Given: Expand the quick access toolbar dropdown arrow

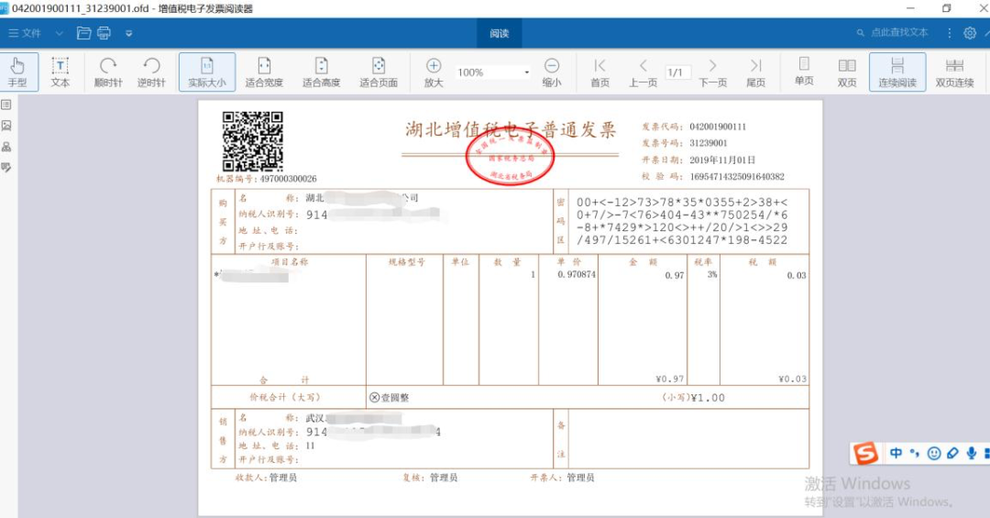Looking at the screenshot, I should (x=129, y=33).
